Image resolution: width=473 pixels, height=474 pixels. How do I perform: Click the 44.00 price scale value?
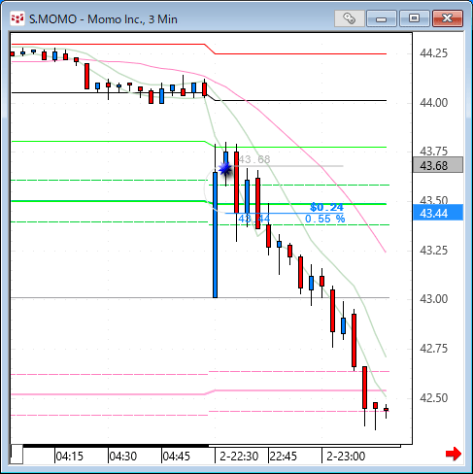[434, 103]
